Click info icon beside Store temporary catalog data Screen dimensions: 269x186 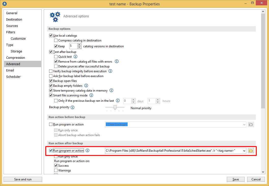[111, 90]
